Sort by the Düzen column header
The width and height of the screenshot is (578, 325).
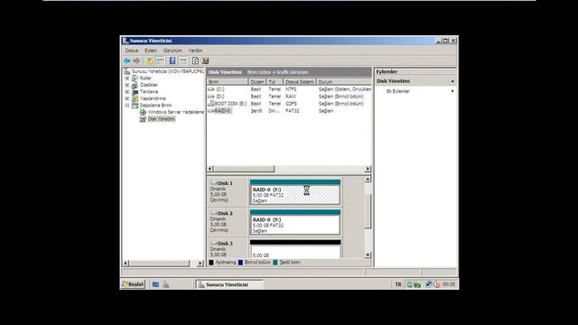tap(256, 82)
